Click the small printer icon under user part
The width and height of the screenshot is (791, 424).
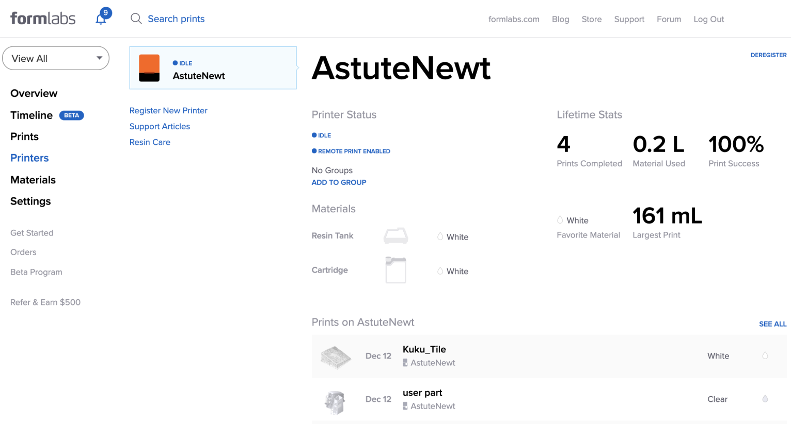point(405,406)
